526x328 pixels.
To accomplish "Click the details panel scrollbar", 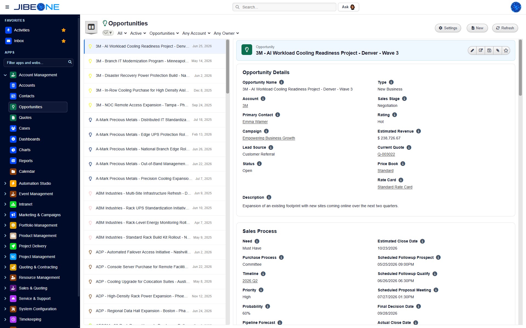I will 520,68.
